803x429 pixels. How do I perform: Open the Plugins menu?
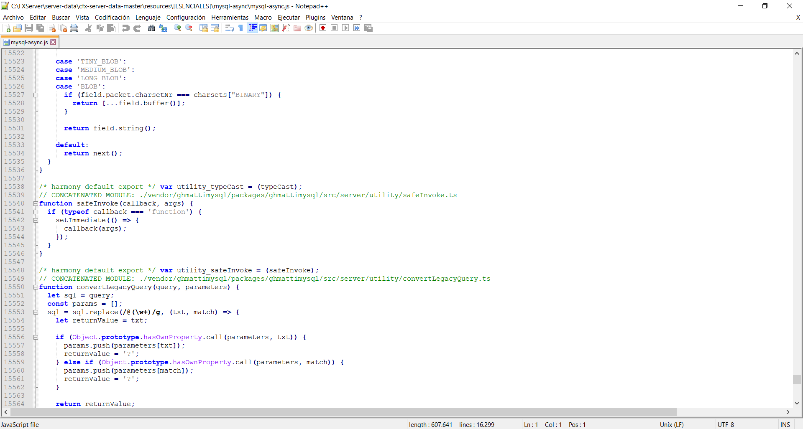[315, 18]
